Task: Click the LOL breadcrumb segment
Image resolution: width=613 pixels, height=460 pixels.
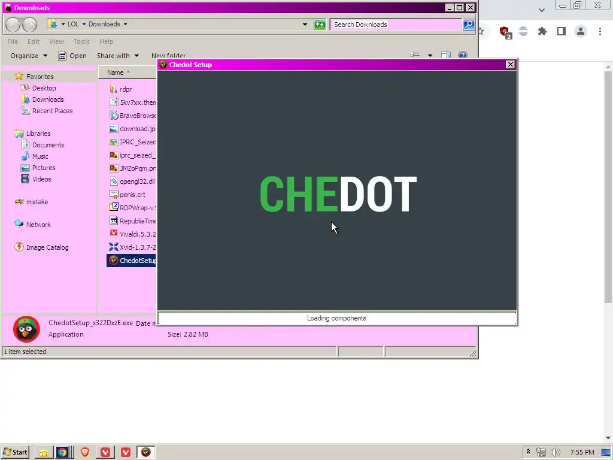Action: 73,24
